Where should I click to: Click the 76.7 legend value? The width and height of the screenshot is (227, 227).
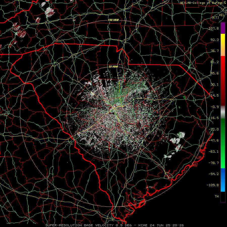tap(215, 51)
